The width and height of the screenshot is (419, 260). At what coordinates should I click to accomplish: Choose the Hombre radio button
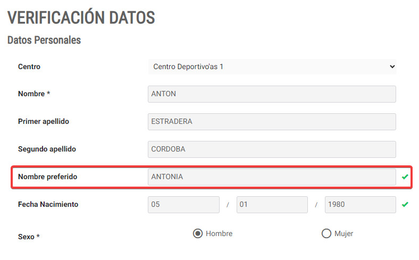point(198,233)
